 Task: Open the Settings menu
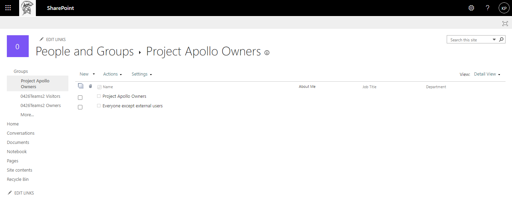pyautogui.click(x=142, y=74)
